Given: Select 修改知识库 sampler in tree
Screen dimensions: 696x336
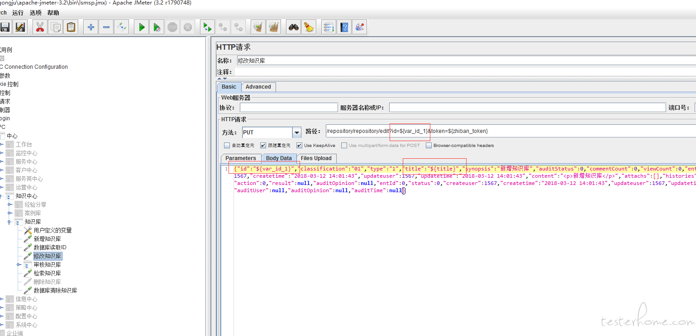Looking at the screenshot, I should [x=47, y=256].
